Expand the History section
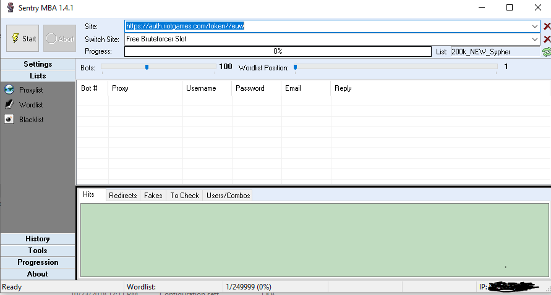 38,239
